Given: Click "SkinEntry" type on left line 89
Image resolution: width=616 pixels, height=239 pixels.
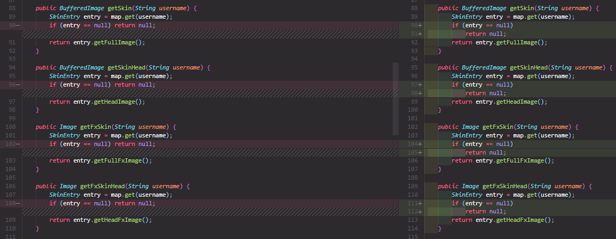Looking at the screenshot, I should pos(65,17).
